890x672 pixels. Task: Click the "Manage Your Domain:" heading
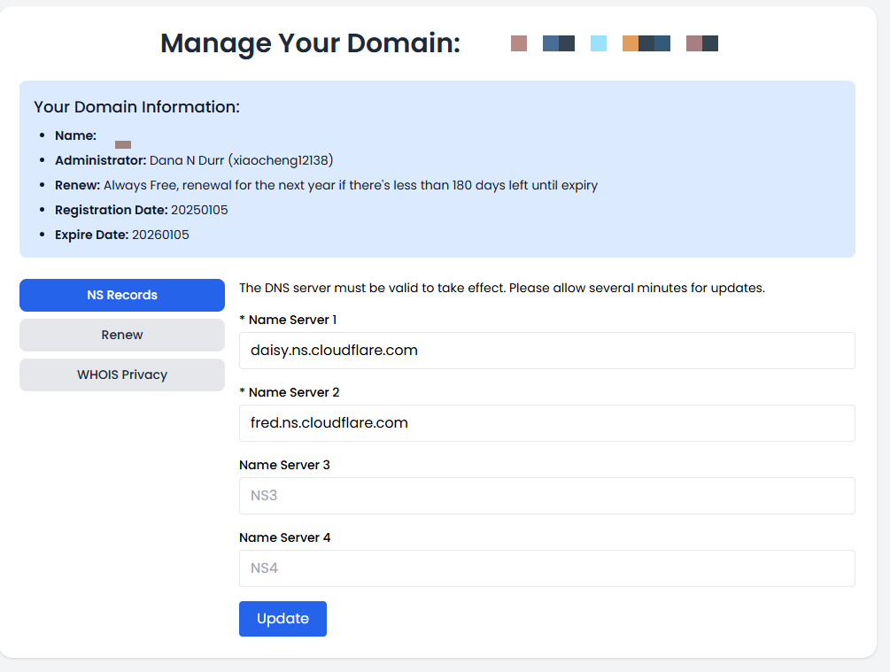(310, 43)
